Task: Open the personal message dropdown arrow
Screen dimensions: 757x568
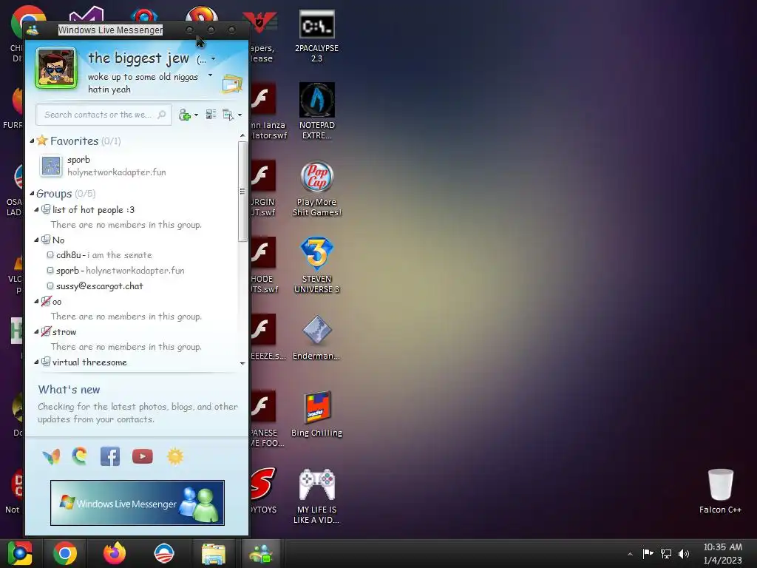Action: tap(210, 75)
